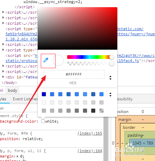
Task: Expand script node directly above div fatkun
Action: [x=3, y=71]
